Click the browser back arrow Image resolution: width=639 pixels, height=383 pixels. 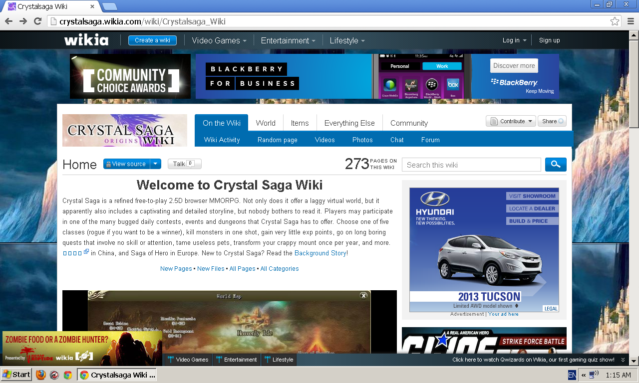(x=8, y=21)
